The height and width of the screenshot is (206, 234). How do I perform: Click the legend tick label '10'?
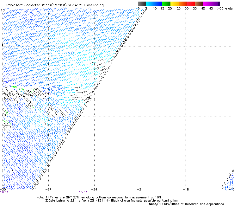(x=155, y=9)
